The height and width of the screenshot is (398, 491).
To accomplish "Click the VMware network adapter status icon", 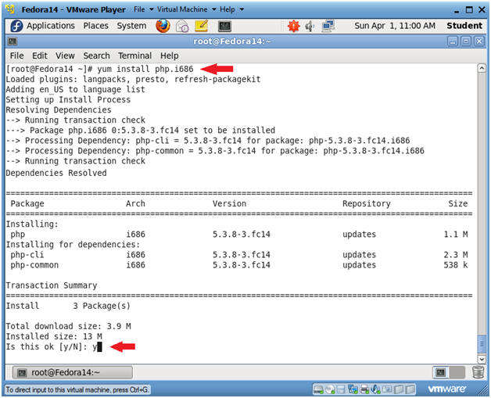I will tap(353, 389).
